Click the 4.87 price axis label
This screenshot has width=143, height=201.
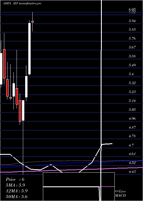click(132, 127)
